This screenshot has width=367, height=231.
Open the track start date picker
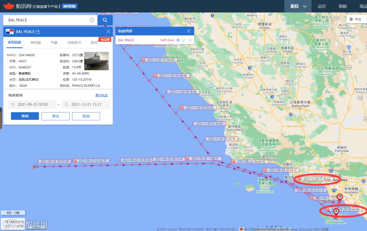point(32,104)
